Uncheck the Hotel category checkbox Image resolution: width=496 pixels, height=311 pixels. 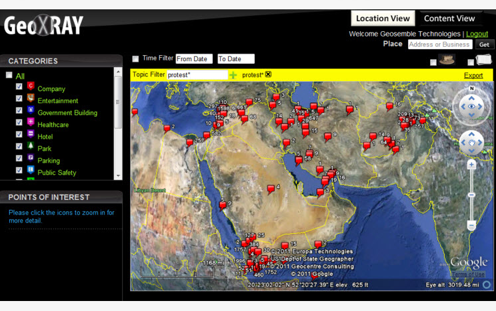(19, 136)
